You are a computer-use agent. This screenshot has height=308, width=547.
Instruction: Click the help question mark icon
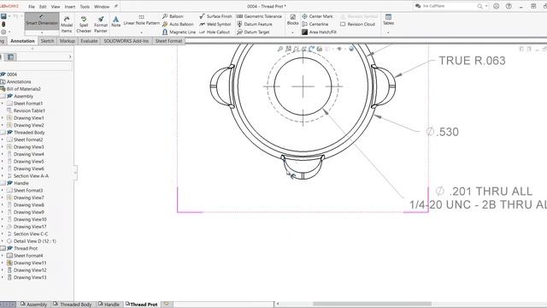(x=509, y=6)
